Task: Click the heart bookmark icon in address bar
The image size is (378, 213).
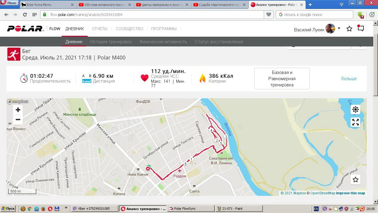Action: coord(269,14)
